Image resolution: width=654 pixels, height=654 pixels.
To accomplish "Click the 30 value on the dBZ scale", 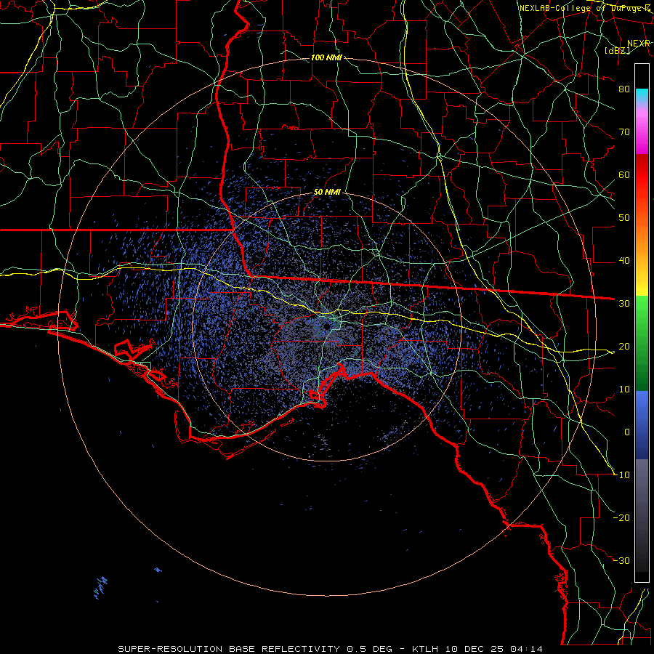I will pyautogui.click(x=624, y=303).
